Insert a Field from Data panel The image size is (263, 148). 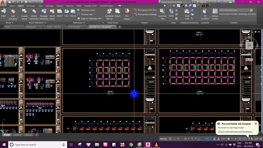pyautogui.click(x=171, y=13)
